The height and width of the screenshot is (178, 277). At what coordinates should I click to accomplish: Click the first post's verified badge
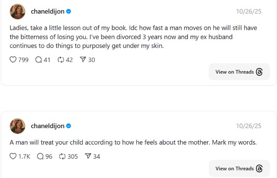click(x=69, y=12)
